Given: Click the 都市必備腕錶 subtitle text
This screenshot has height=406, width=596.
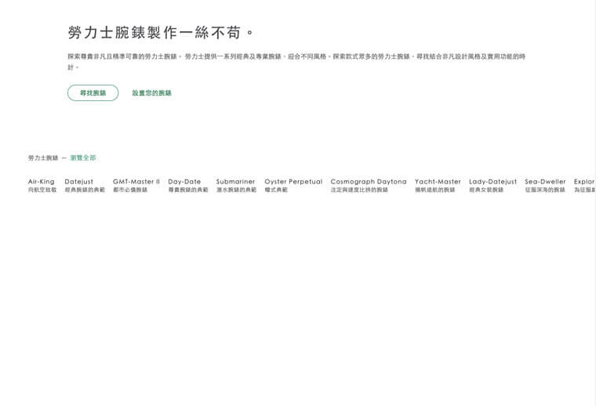Looking at the screenshot, I should coord(130,190).
